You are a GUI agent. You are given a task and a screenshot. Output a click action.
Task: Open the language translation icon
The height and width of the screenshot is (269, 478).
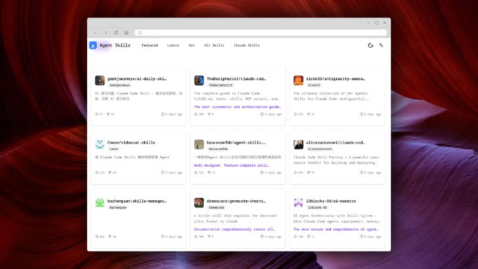pos(381,45)
